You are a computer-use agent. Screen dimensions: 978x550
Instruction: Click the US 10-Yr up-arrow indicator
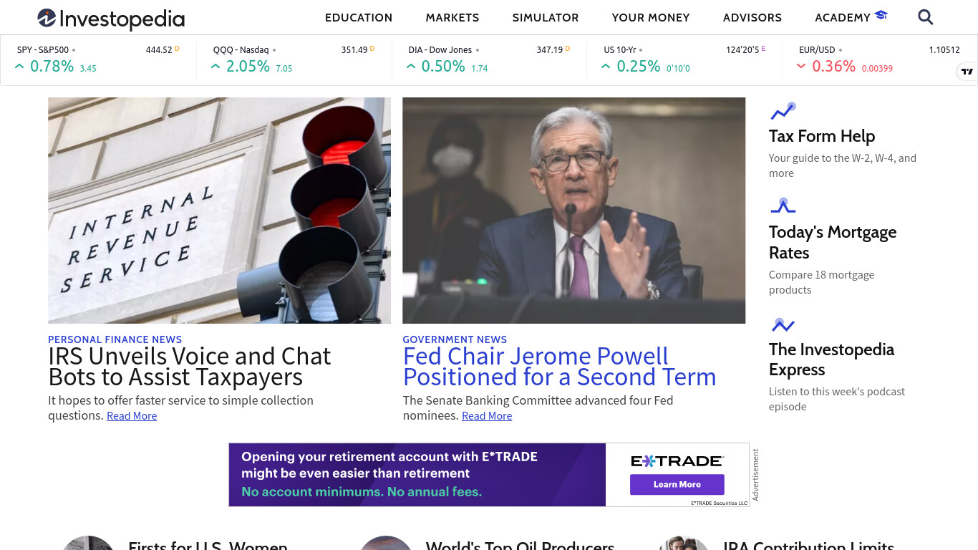pyautogui.click(x=606, y=66)
